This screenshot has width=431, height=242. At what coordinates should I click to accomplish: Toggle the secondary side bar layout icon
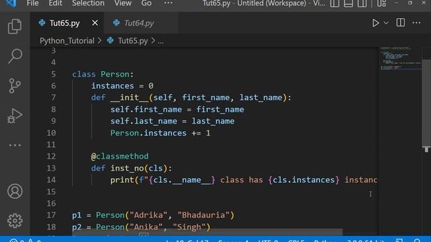pos(362,3)
